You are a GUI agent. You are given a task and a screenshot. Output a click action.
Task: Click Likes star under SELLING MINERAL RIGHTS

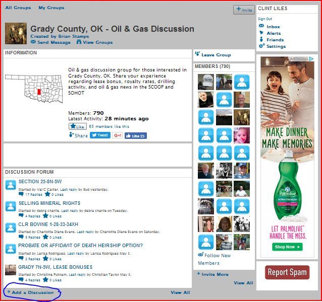[45, 215]
